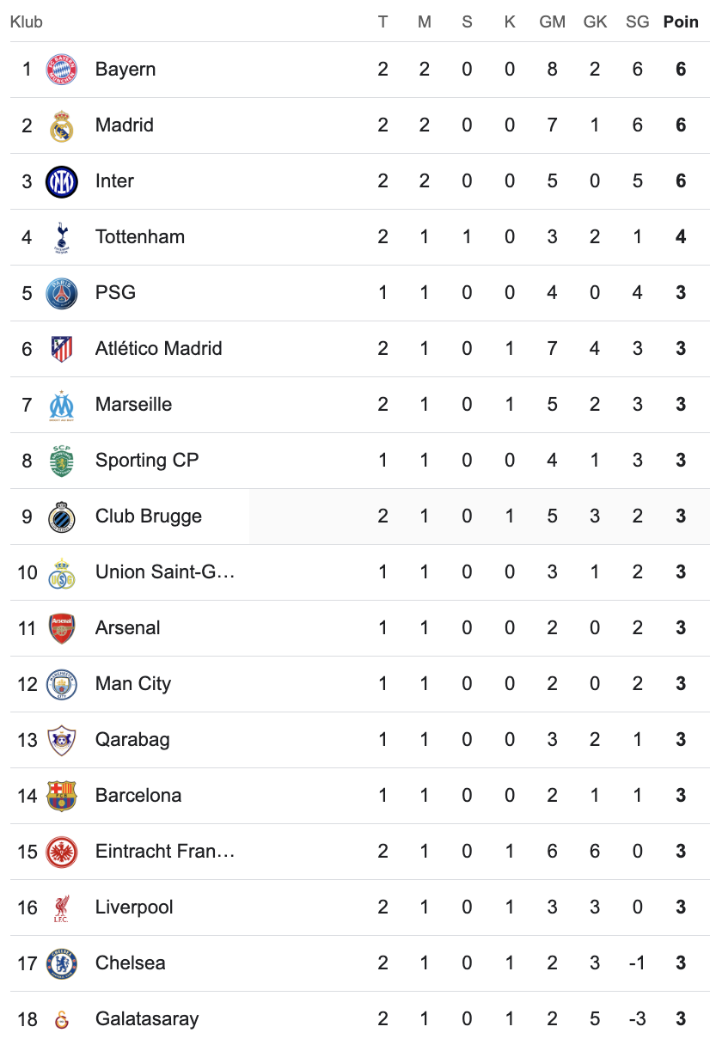Screen dimensions: 710x1045
Task: Select the truncated Union Saint-G… team name
Action: point(165,572)
